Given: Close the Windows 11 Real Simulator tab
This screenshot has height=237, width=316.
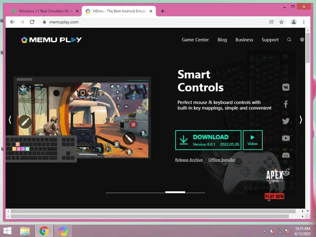Looking at the screenshot, I should pyautogui.click(x=77, y=11).
